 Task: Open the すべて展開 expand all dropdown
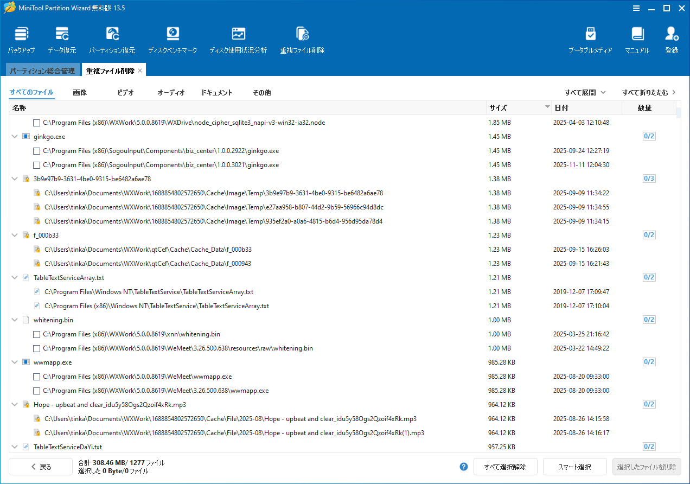point(585,93)
